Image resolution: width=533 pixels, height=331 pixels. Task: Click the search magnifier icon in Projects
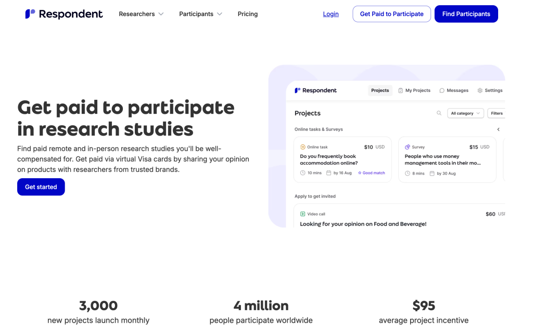tap(439, 113)
